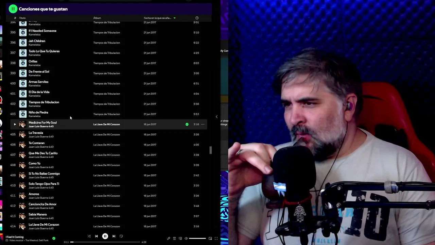Toggle liked checkmark for I Feel It Coming
Viewport: 435px width, 245px height.
click(x=54, y=239)
